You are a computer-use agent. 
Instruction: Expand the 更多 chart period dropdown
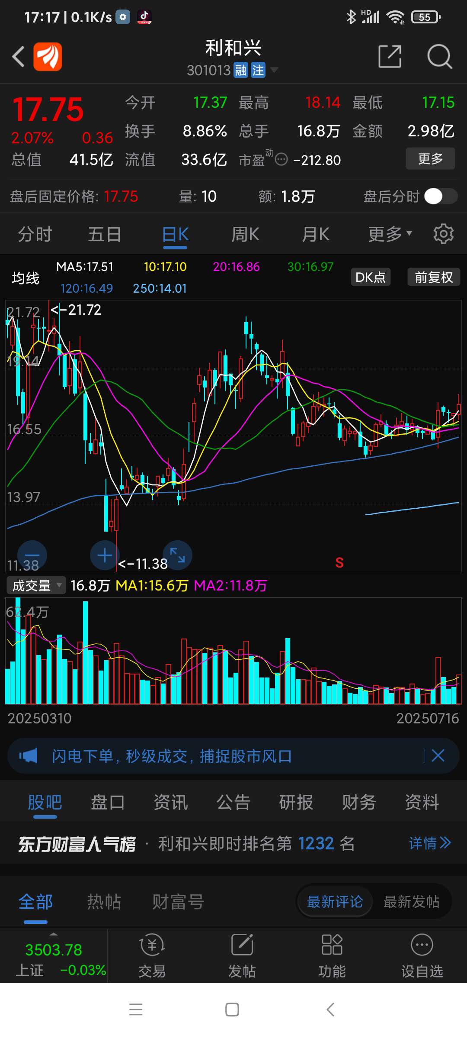pyautogui.click(x=390, y=235)
